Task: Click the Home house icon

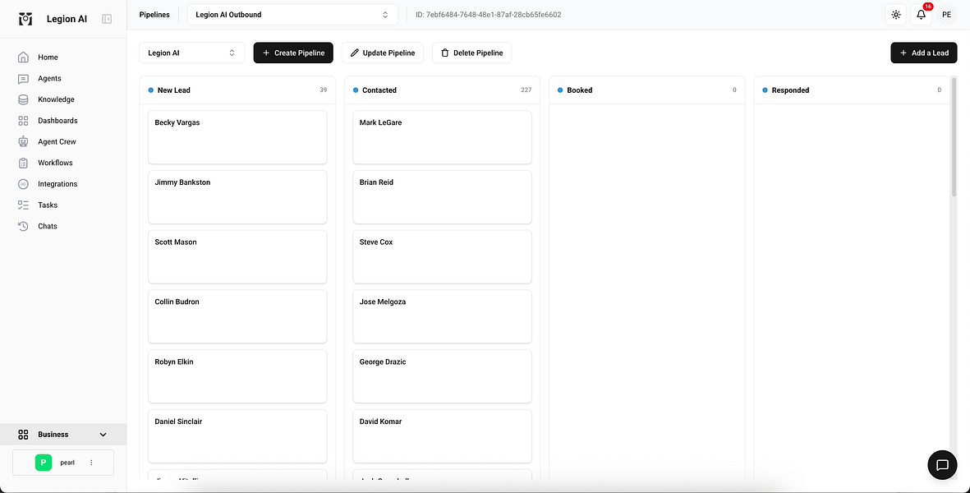Action: click(24, 58)
